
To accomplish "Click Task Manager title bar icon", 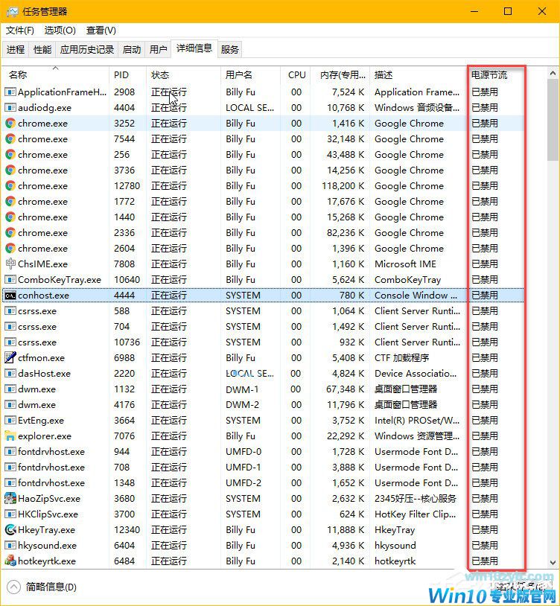I will (12, 12).
